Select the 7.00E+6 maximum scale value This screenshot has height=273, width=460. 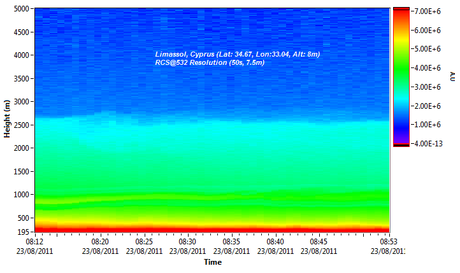428,11
